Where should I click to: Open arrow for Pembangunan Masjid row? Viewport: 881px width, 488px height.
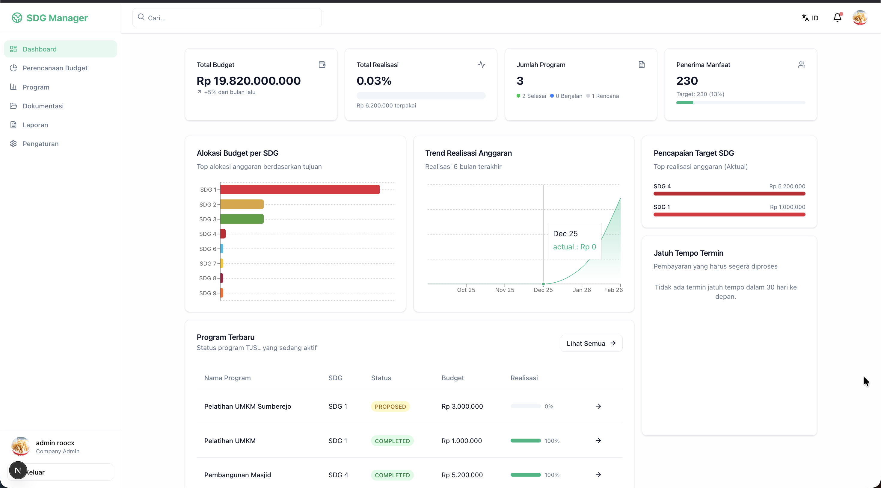598,475
